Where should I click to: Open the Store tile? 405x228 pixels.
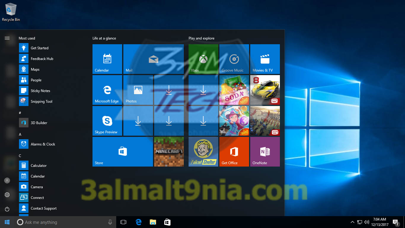click(x=123, y=152)
